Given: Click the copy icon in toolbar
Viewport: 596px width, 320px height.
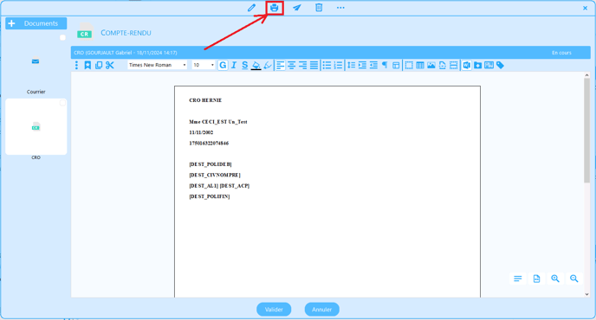Looking at the screenshot, I should (x=99, y=65).
